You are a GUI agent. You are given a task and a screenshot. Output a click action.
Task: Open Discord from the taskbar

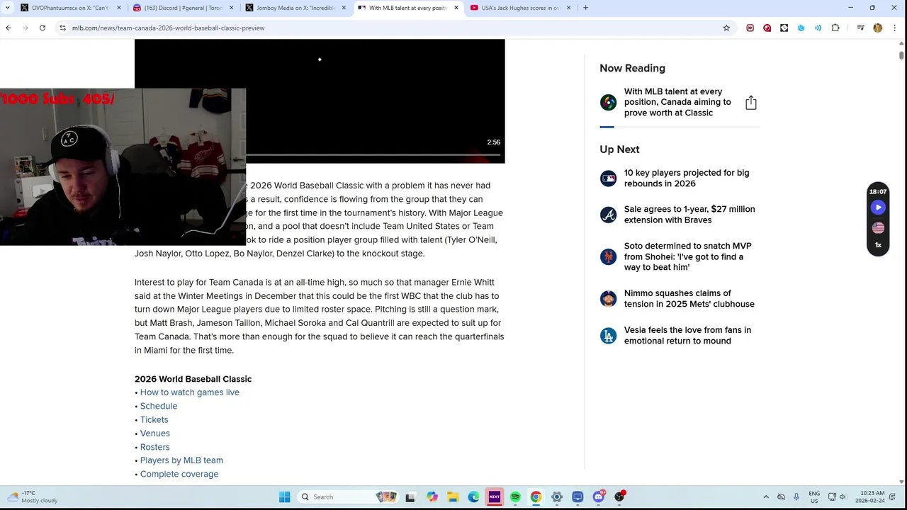coord(599,497)
